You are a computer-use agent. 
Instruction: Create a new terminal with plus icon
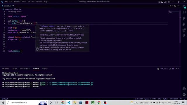click(x=165, y=69)
